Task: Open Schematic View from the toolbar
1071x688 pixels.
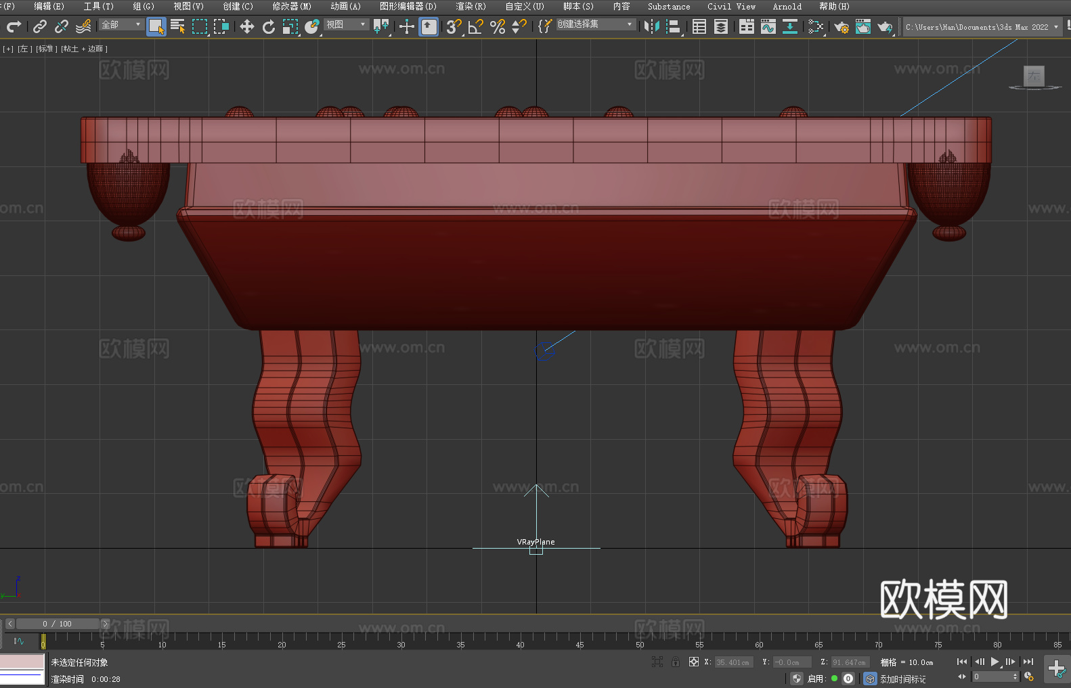Action: pos(816,26)
